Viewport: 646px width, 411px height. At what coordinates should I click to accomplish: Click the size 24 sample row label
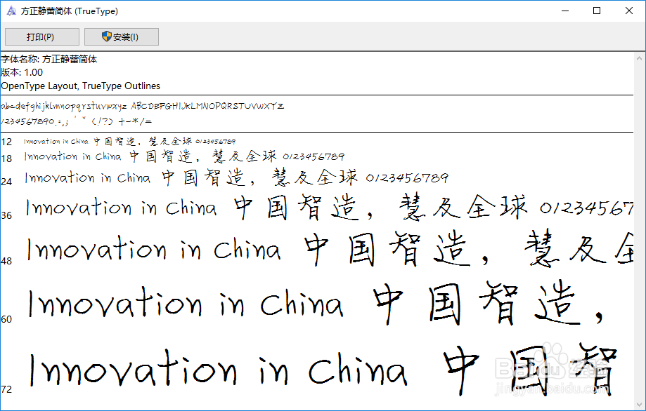click(x=6, y=182)
